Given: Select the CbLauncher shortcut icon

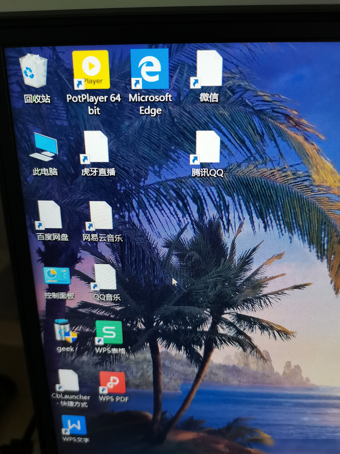Looking at the screenshot, I should pyautogui.click(x=68, y=380).
